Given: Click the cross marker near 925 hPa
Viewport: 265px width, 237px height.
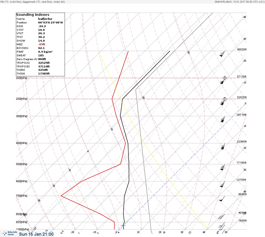Looking at the screenshot, I should 123,225.
